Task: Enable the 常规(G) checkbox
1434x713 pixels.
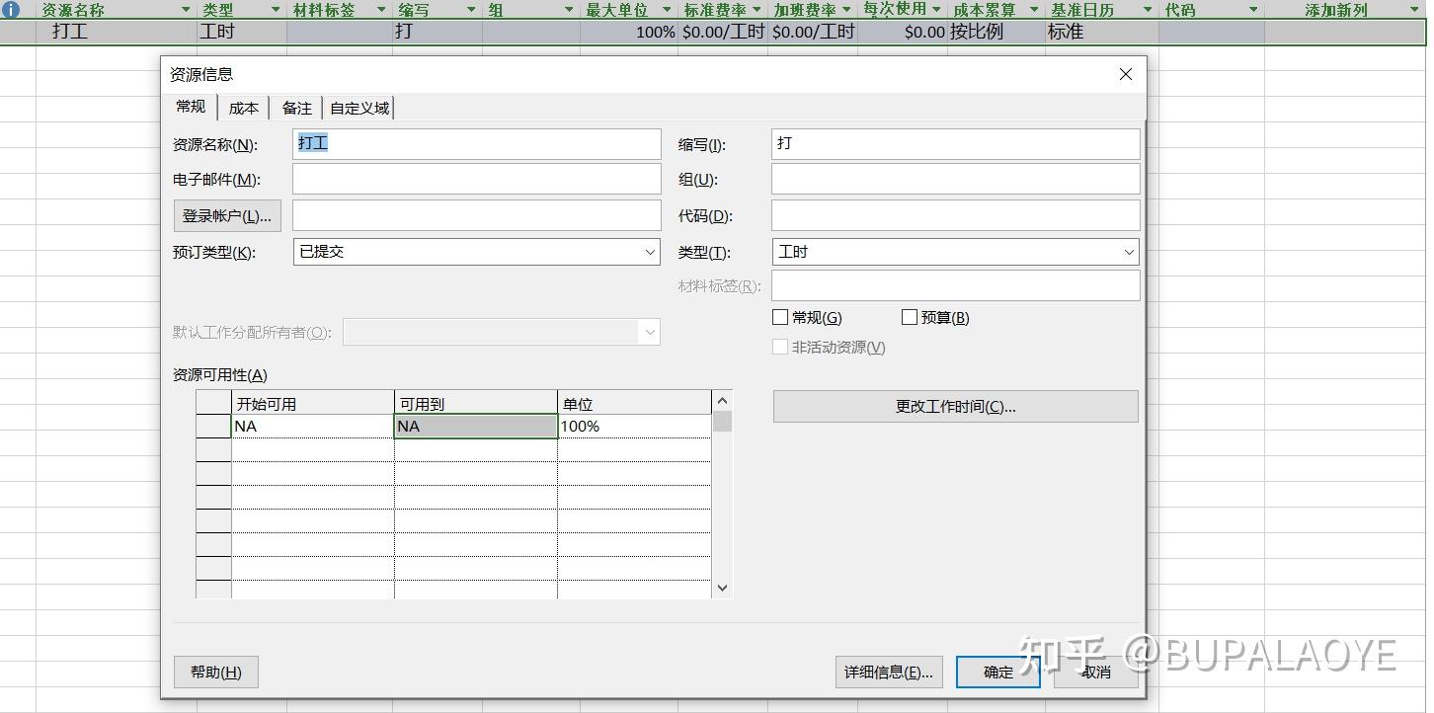Action: pyautogui.click(x=780, y=317)
